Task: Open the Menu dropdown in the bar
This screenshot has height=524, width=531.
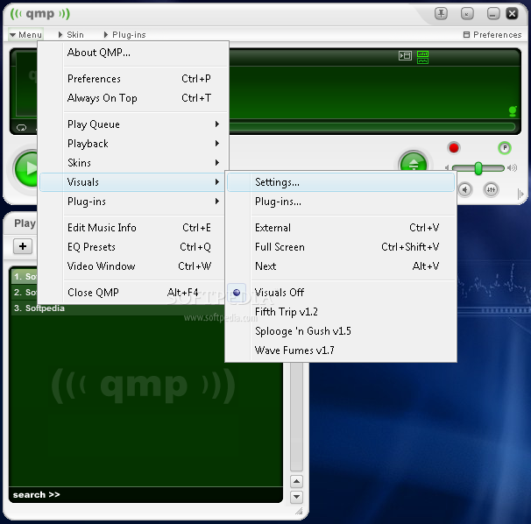Action: click(25, 35)
